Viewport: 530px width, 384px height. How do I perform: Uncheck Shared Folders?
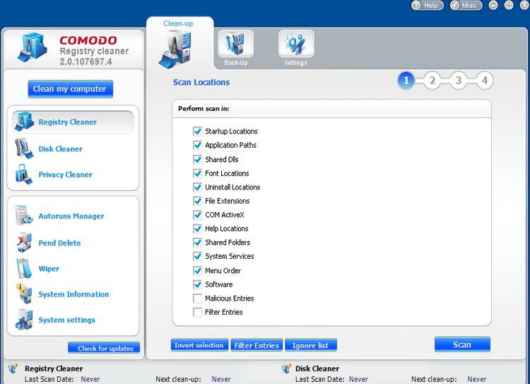(x=197, y=243)
